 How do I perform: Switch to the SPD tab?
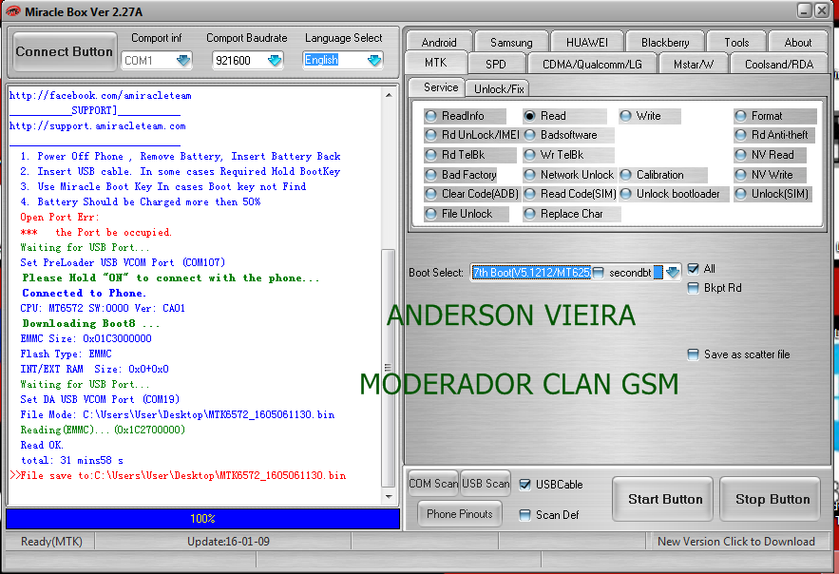click(x=495, y=65)
